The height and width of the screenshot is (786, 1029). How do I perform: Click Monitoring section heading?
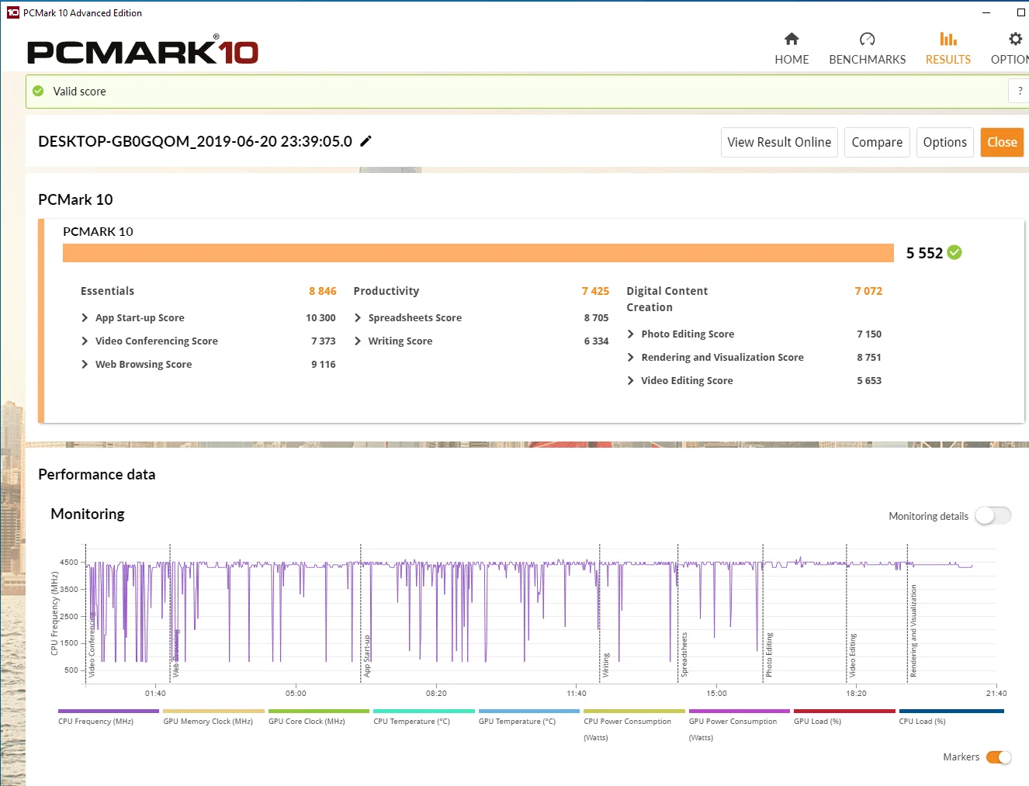pyautogui.click(x=88, y=514)
